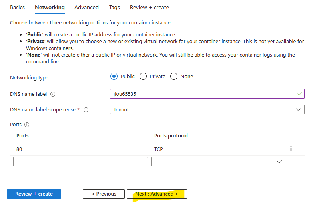Click the empty new port number field
This screenshot has width=309, height=202.
tap(80, 162)
